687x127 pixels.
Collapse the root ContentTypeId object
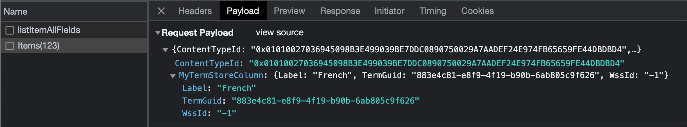(x=165, y=50)
